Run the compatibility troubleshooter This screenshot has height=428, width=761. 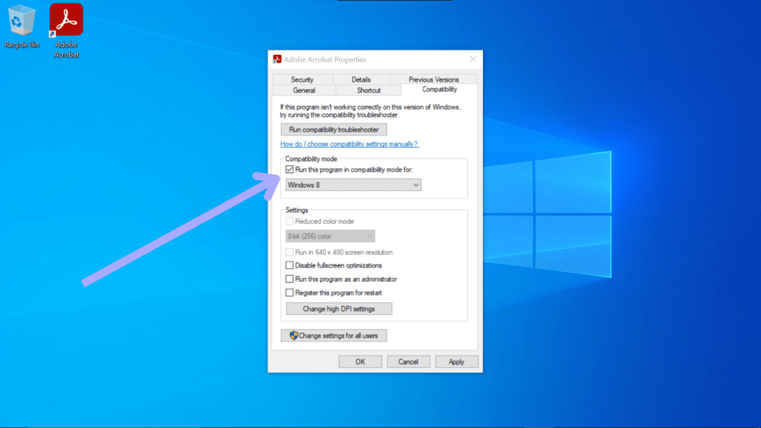point(334,129)
